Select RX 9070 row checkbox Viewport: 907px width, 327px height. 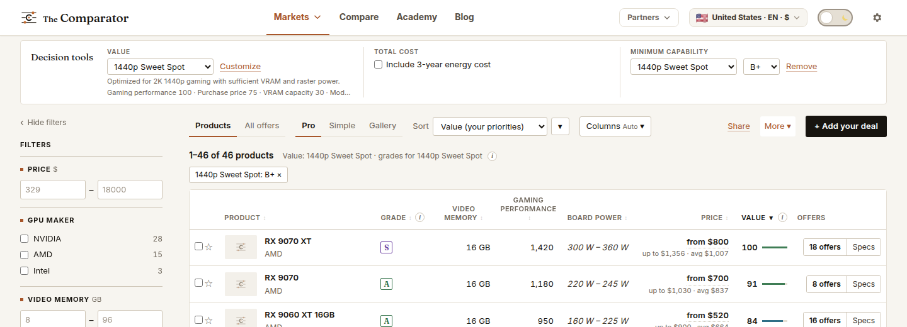tap(198, 283)
